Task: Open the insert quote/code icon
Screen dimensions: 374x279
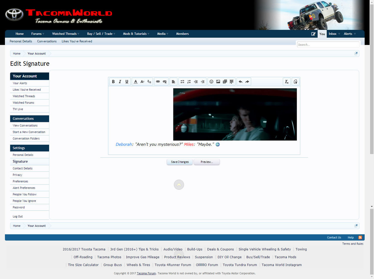Action: tap(231, 82)
